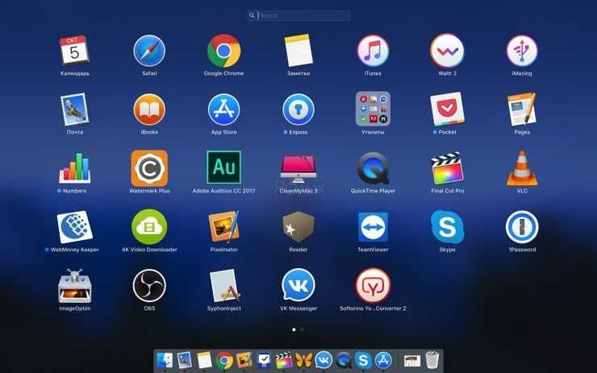Click the Launchpad search field
Screen dimensions: 597x373
tap(298, 15)
